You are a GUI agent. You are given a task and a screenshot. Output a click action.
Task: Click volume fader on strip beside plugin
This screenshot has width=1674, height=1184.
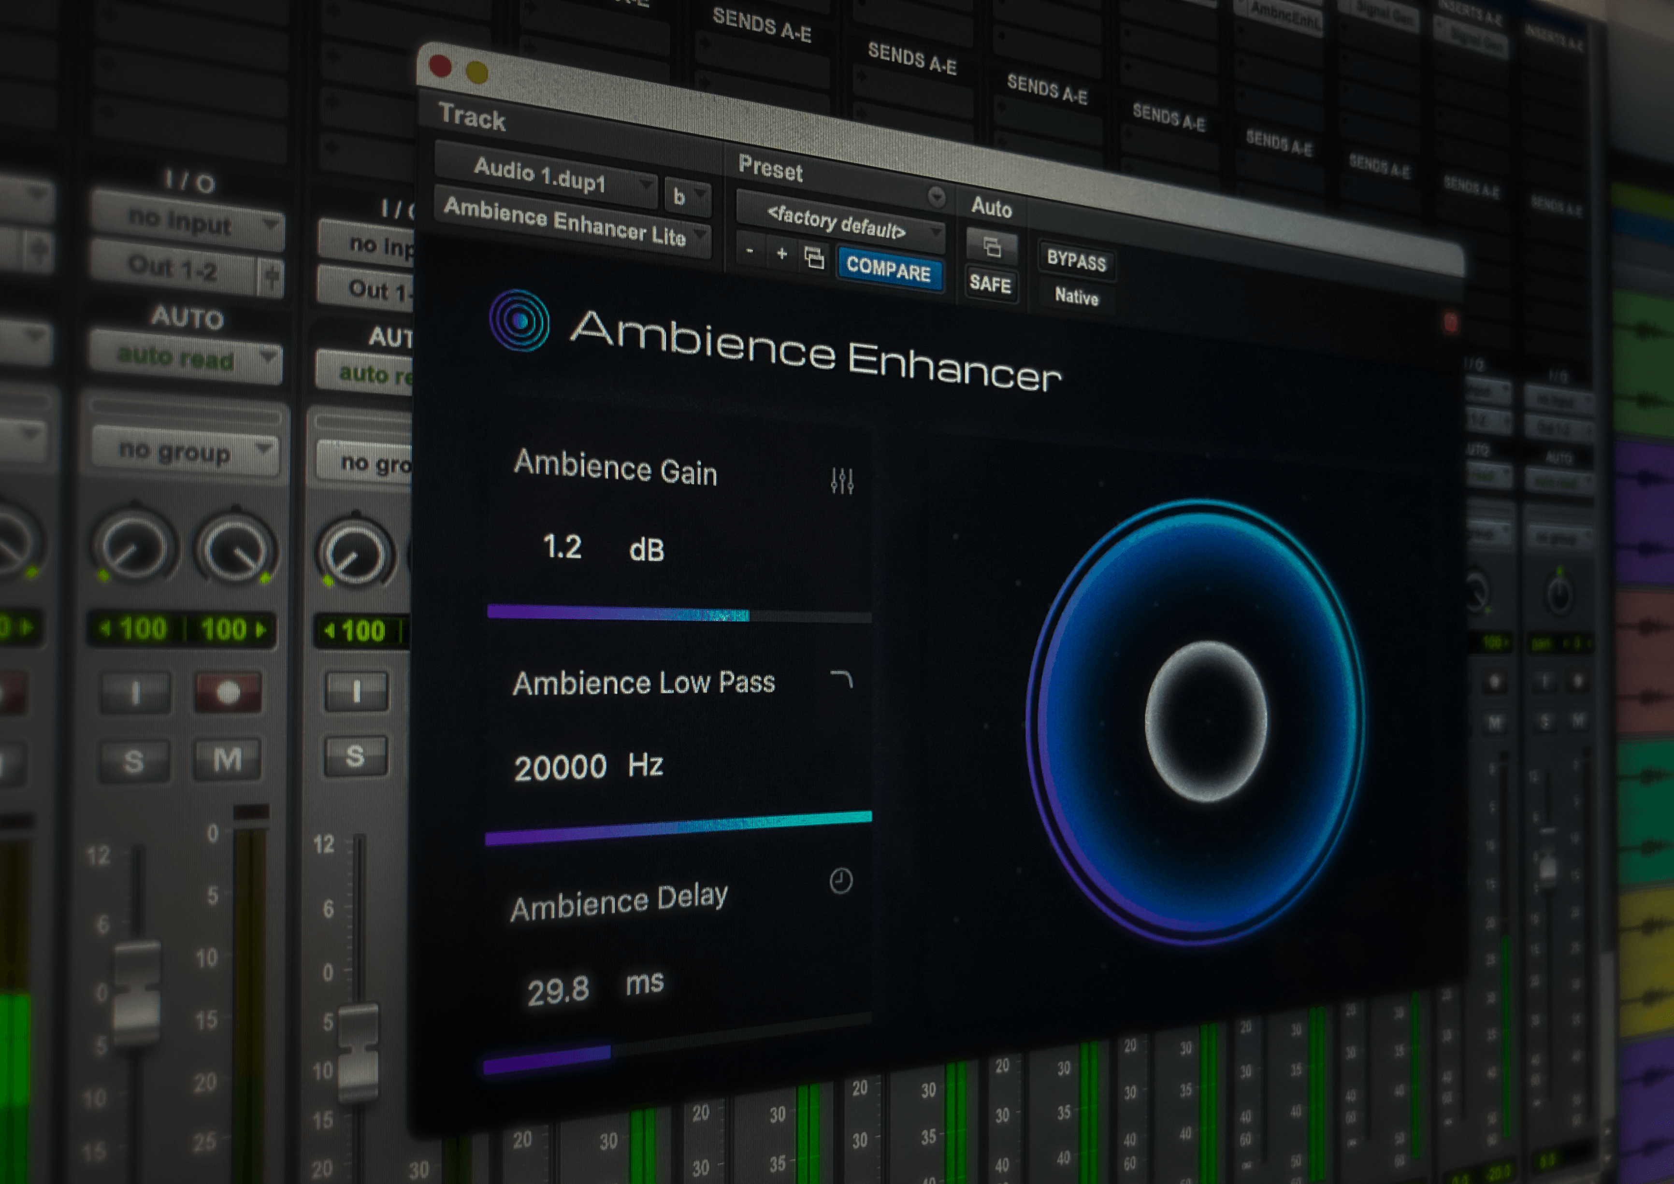coord(358,1053)
